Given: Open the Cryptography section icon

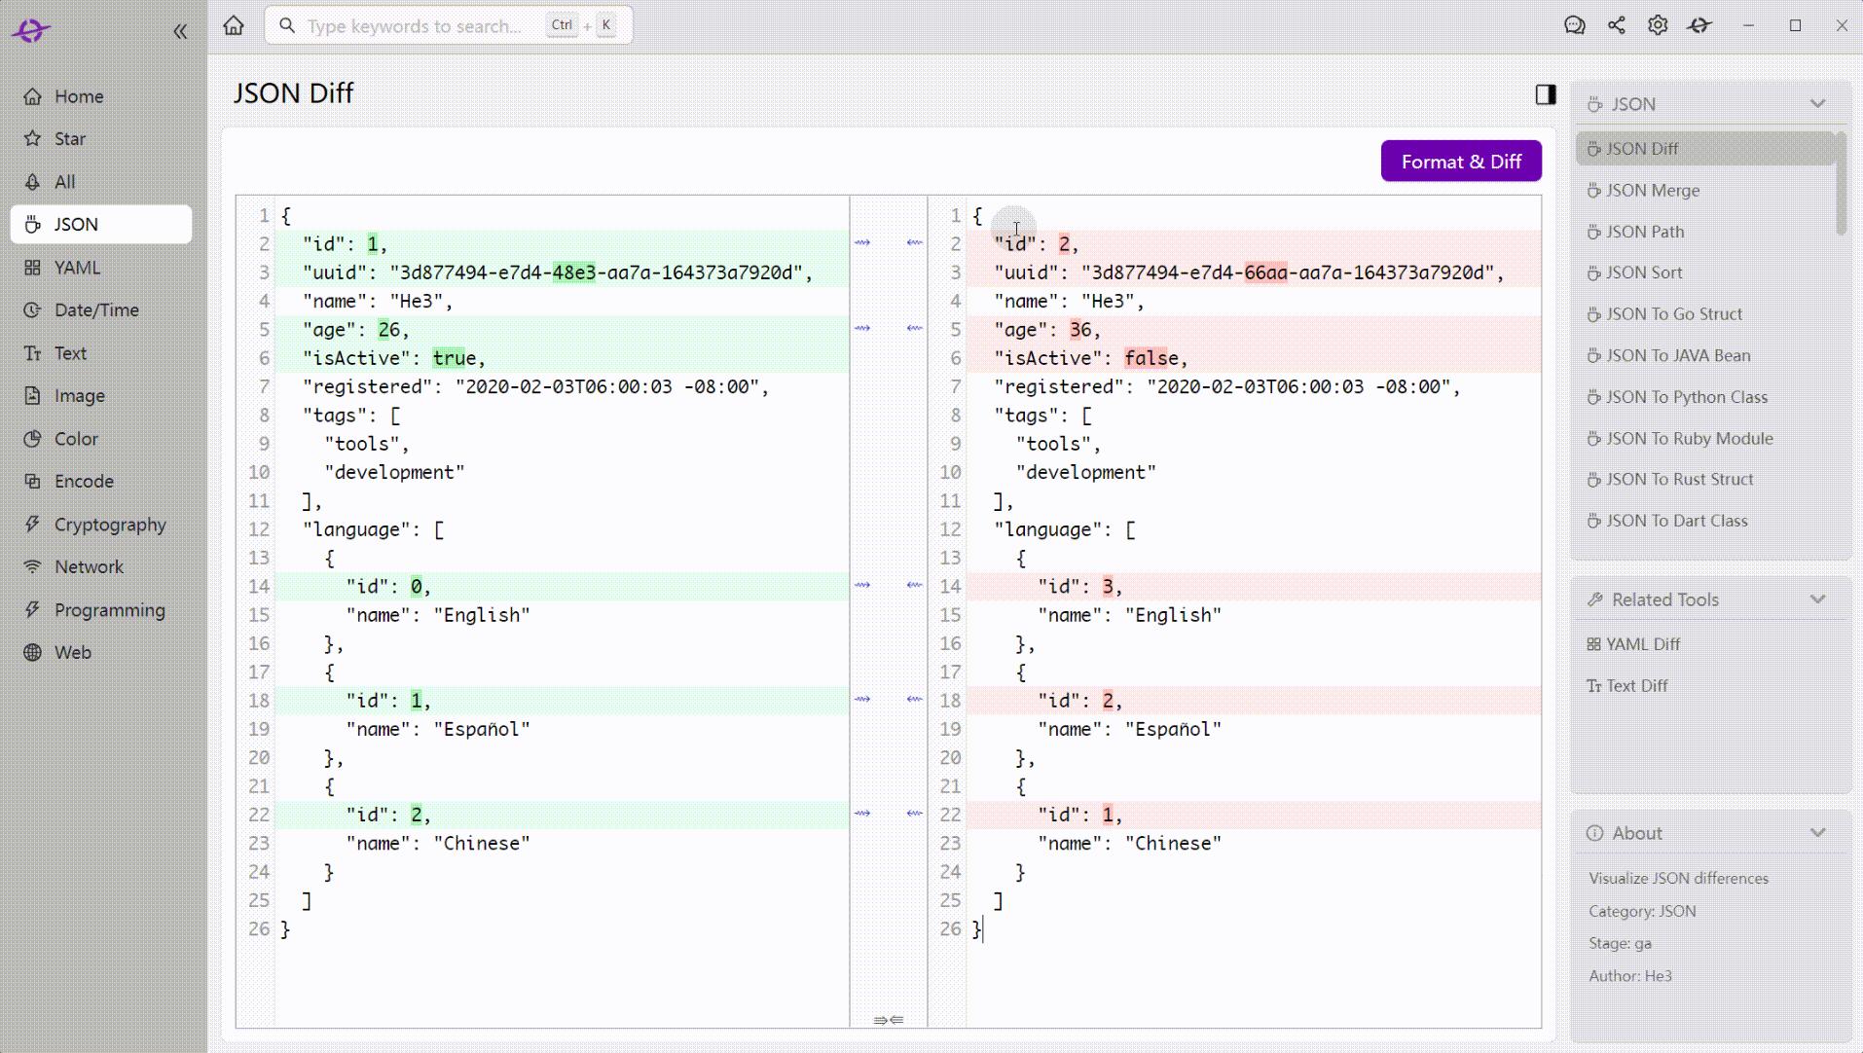Looking at the screenshot, I should coord(33,524).
